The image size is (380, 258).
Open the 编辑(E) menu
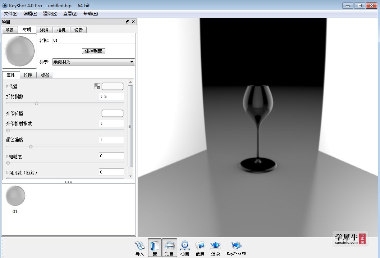tap(30, 14)
